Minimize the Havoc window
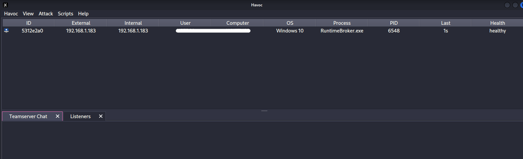The width and height of the screenshot is (523, 159). [x=508, y=5]
